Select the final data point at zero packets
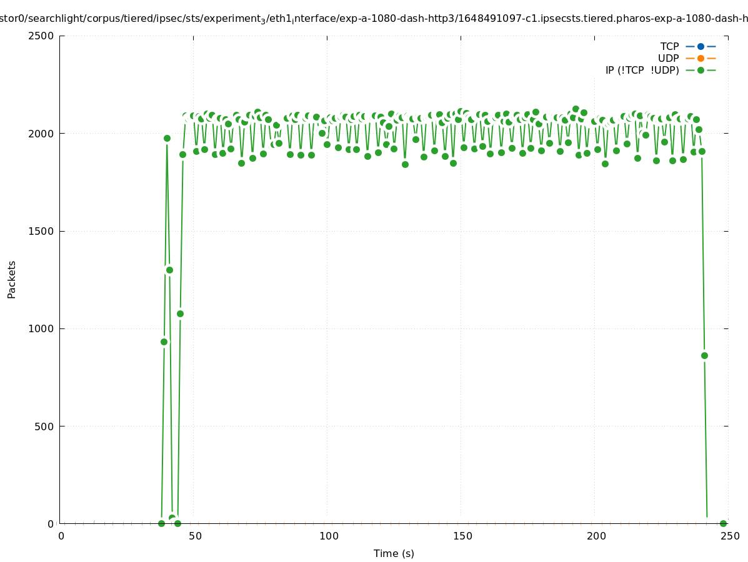 pos(723,523)
